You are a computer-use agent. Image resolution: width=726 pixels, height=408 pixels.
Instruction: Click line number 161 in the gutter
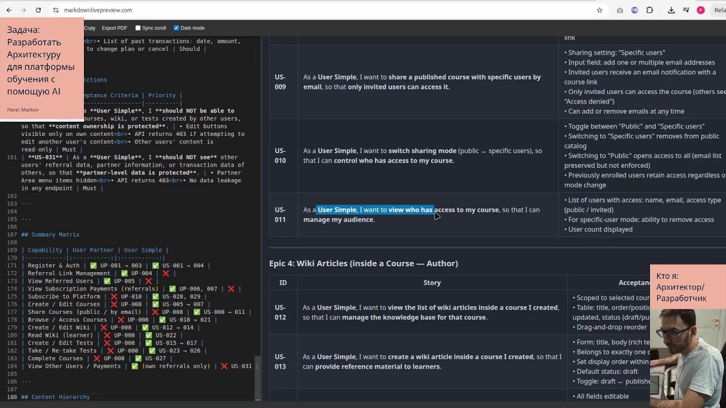click(11, 158)
